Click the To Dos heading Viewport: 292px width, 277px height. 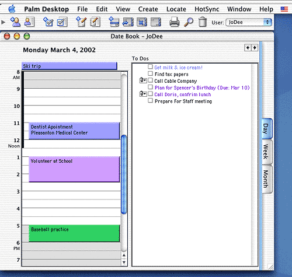[140, 58]
